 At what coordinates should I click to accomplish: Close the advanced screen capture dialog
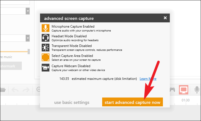(x=165, y=18)
